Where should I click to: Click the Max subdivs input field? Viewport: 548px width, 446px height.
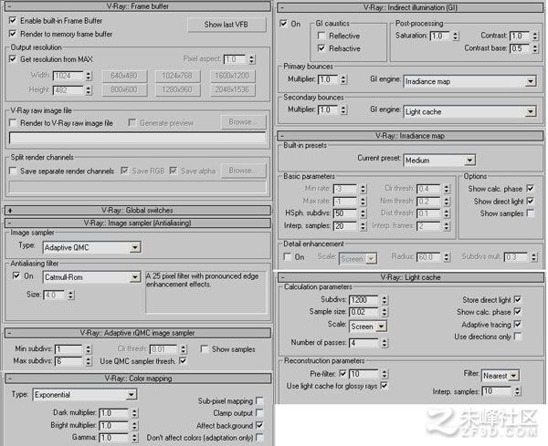click(x=68, y=361)
